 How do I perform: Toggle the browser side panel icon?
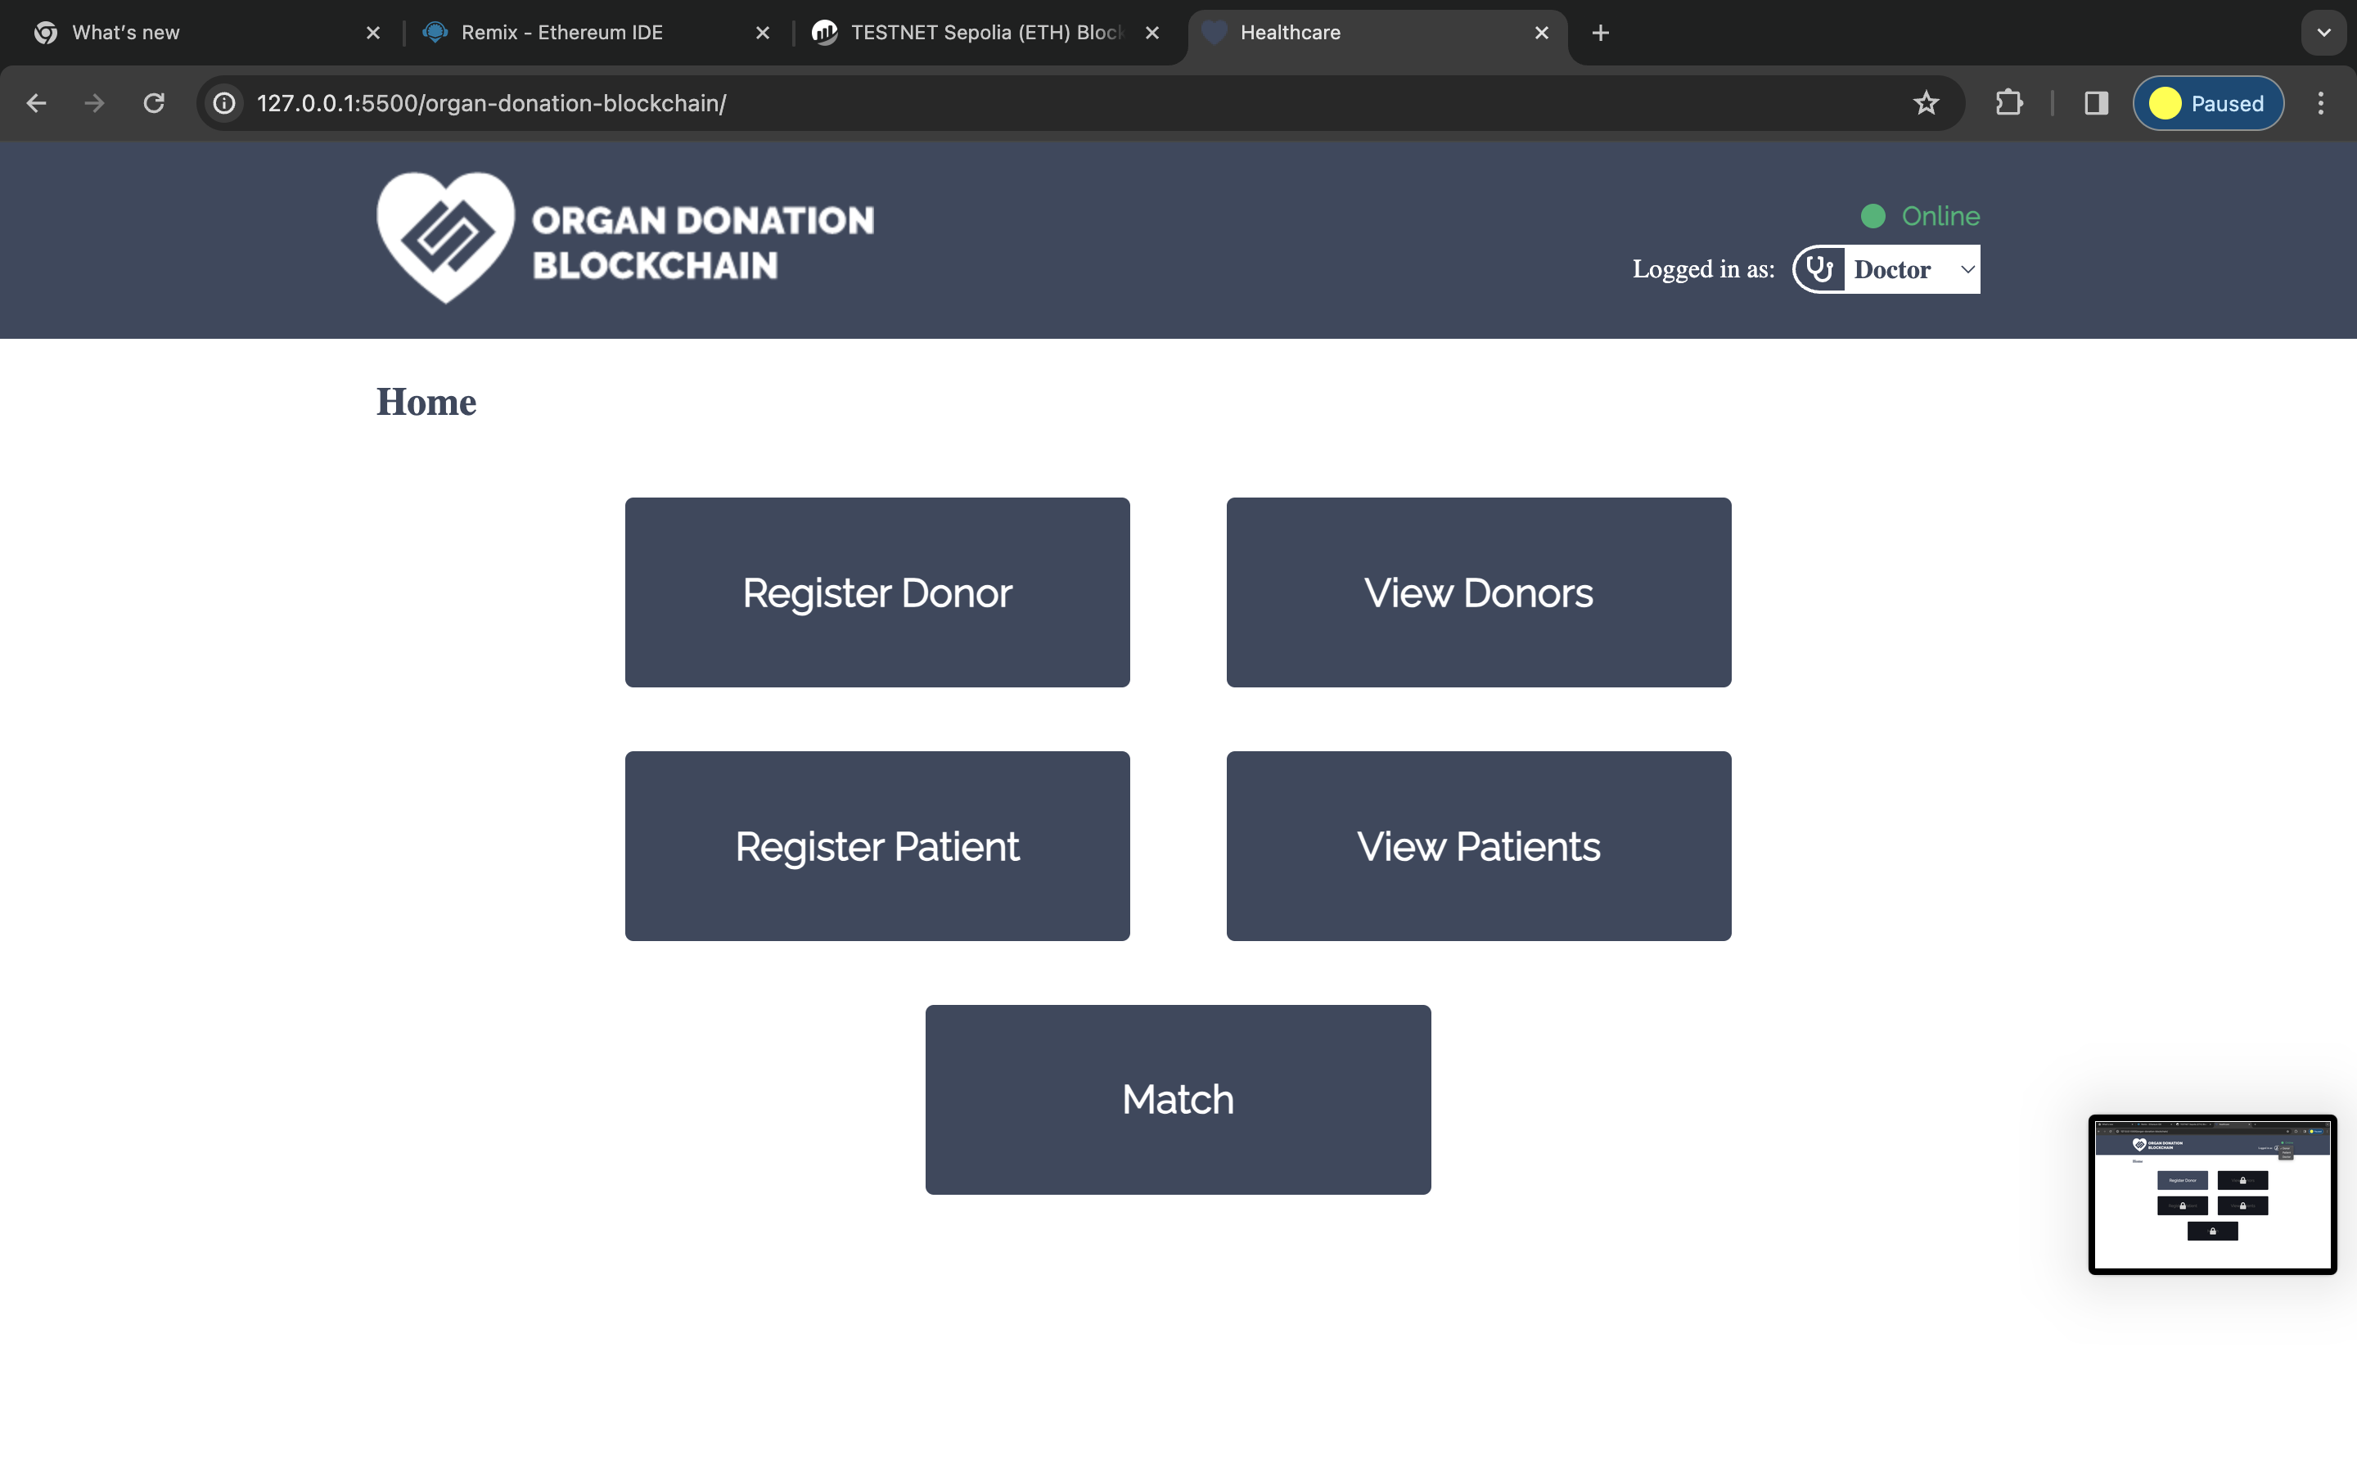[2096, 103]
